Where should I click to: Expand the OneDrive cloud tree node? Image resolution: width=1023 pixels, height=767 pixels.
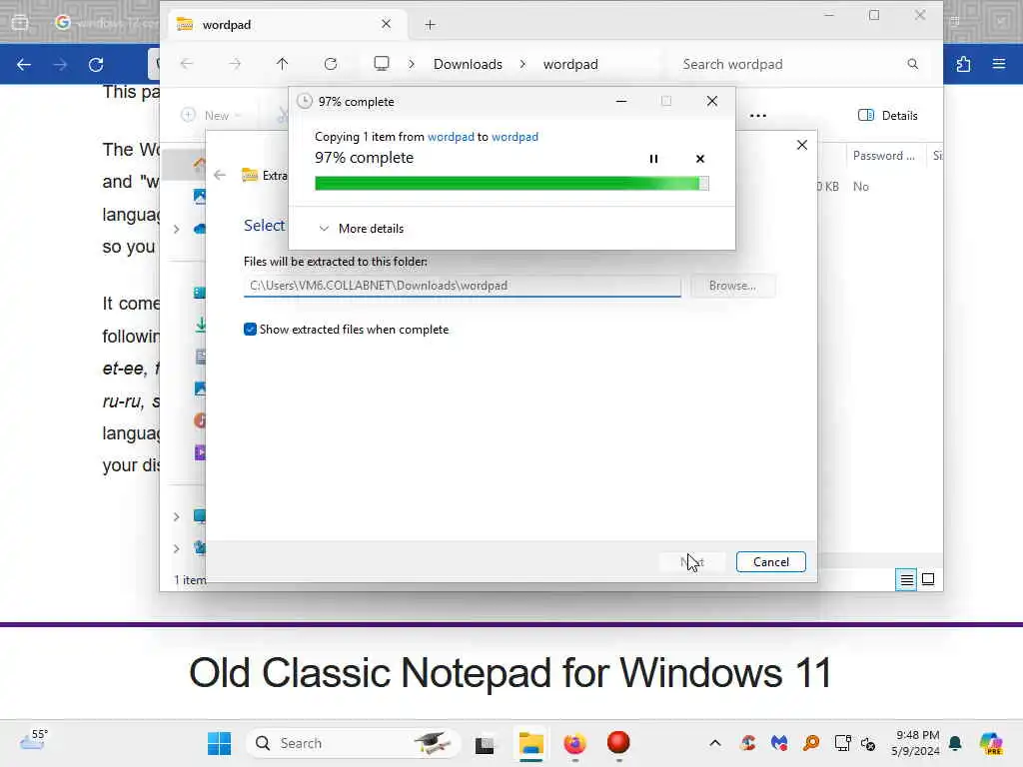click(176, 229)
